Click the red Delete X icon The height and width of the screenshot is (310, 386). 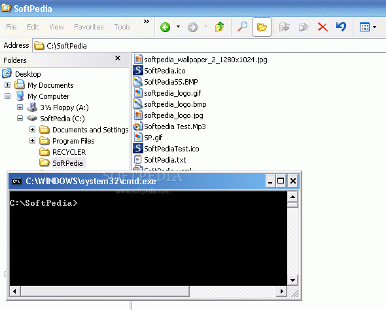(x=323, y=27)
